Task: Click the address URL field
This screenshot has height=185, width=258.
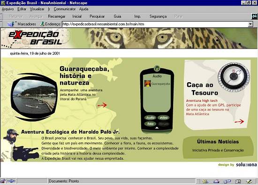Action: 155,24
